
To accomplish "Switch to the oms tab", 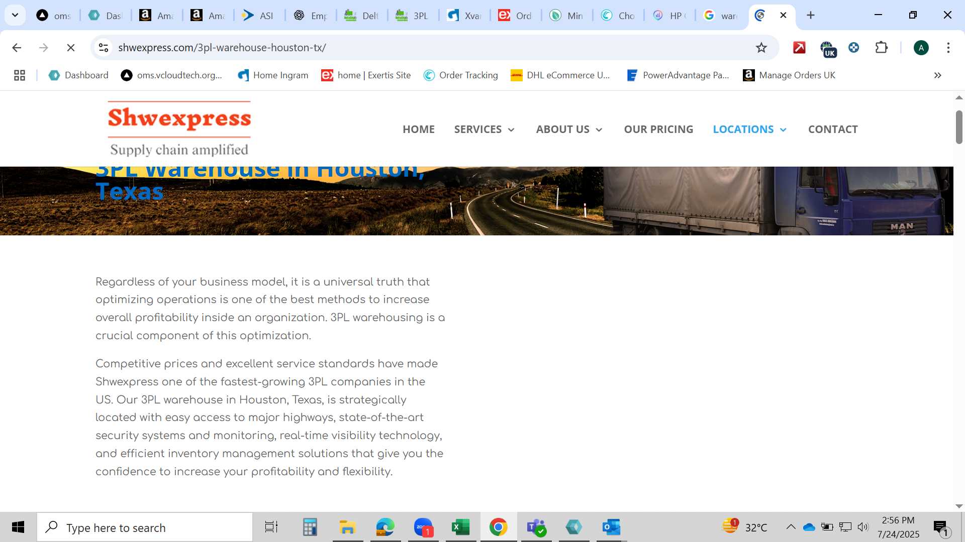I will (54, 16).
